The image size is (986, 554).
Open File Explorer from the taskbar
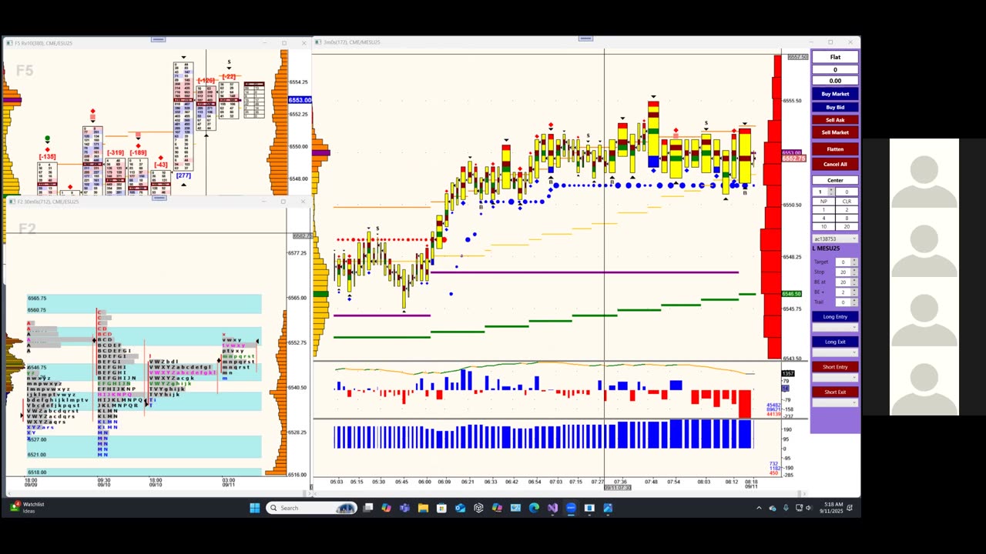(x=423, y=508)
